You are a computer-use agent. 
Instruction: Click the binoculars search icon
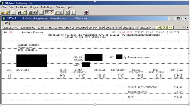click(x=20, y=12)
